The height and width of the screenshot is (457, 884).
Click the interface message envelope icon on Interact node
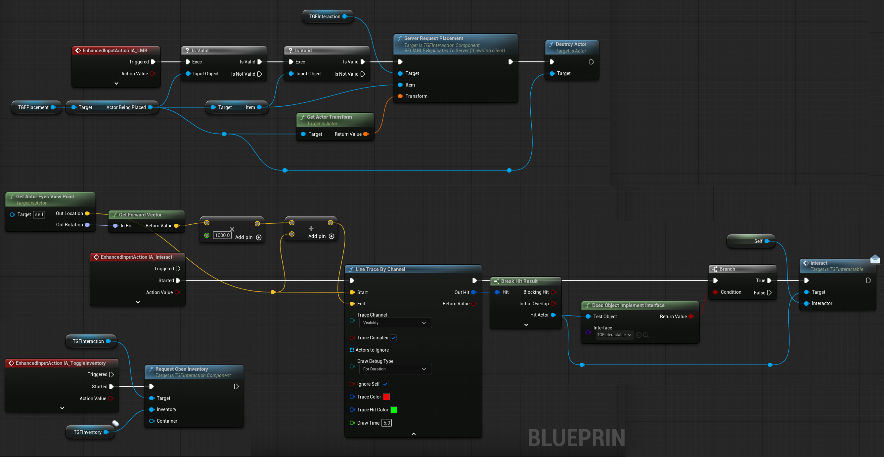pyautogui.click(x=875, y=259)
